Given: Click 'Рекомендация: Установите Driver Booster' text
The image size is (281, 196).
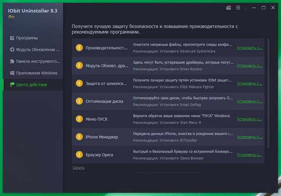Looking at the screenshot, I should coord(168,69).
